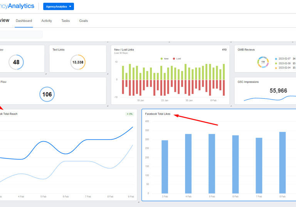Click the AgencyAnalytics logo
The height and width of the screenshot is (207, 296).
pyautogui.click(x=17, y=6)
